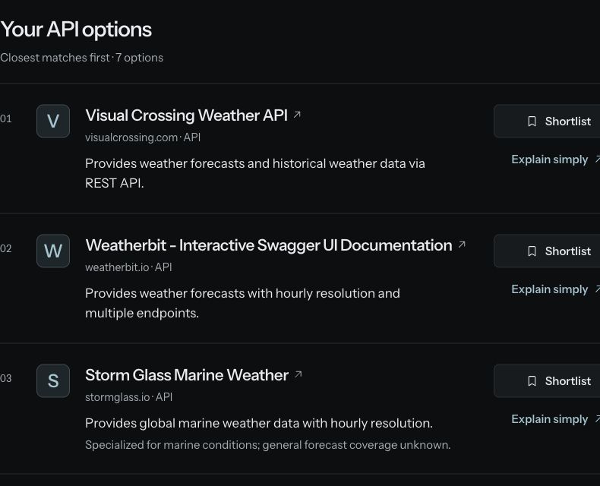Click description 'Provides weather forecasts with hourly resolution'
Image resolution: width=600 pixels, height=486 pixels.
[x=242, y=303]
